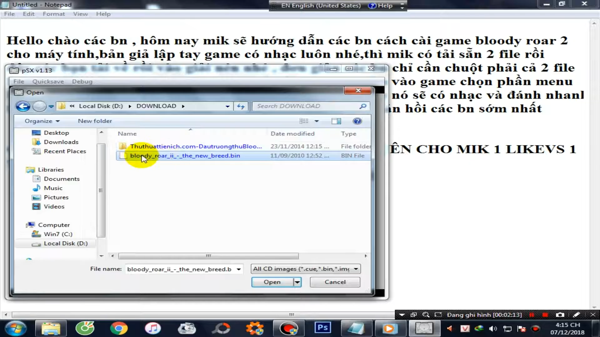
Task: Open Notepad Format menu
Action: pos(54,14)
